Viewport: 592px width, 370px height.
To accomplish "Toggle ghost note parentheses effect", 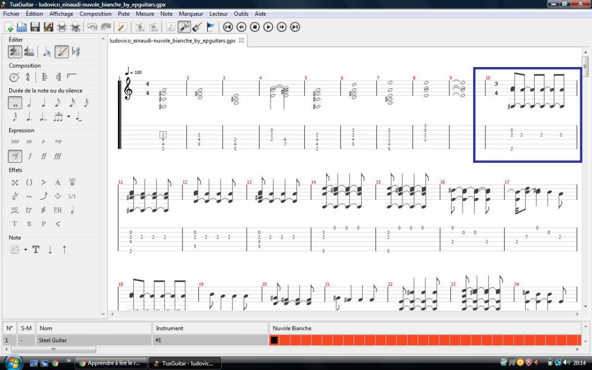I will point(29,182).
